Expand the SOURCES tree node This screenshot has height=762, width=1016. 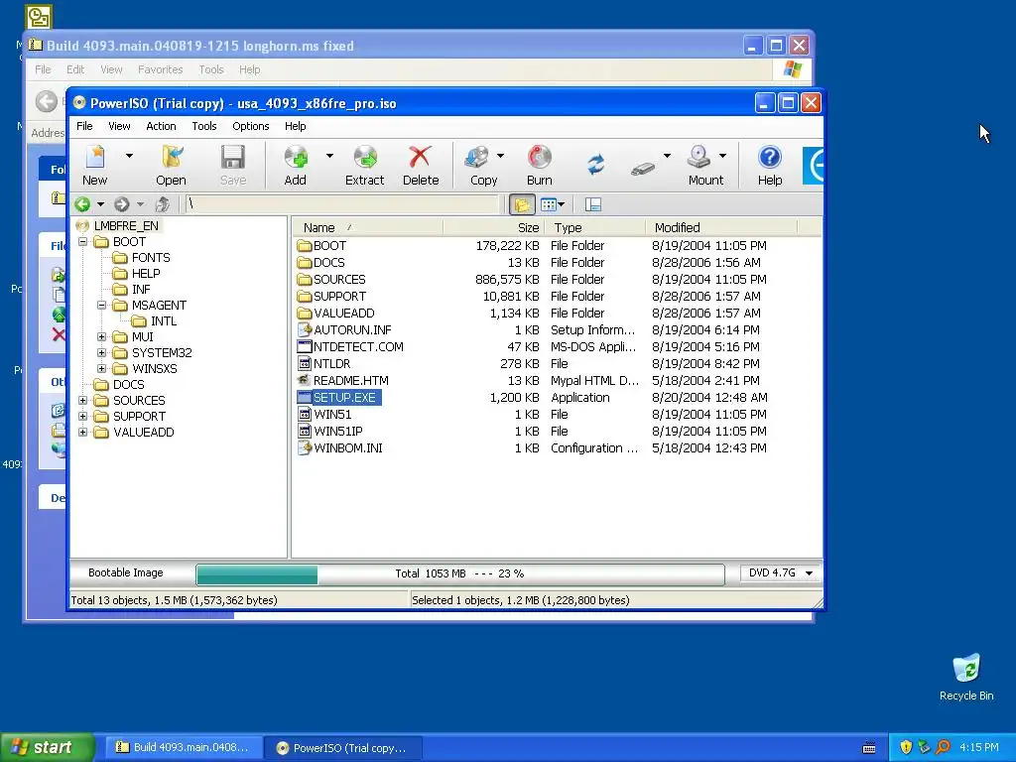pos(83,401)
